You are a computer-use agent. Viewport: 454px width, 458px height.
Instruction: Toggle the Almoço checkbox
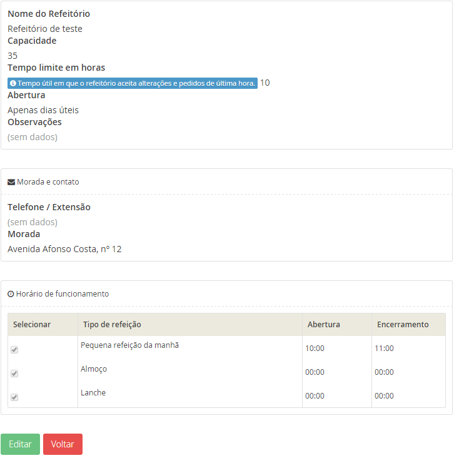click(x=14, y=374)
